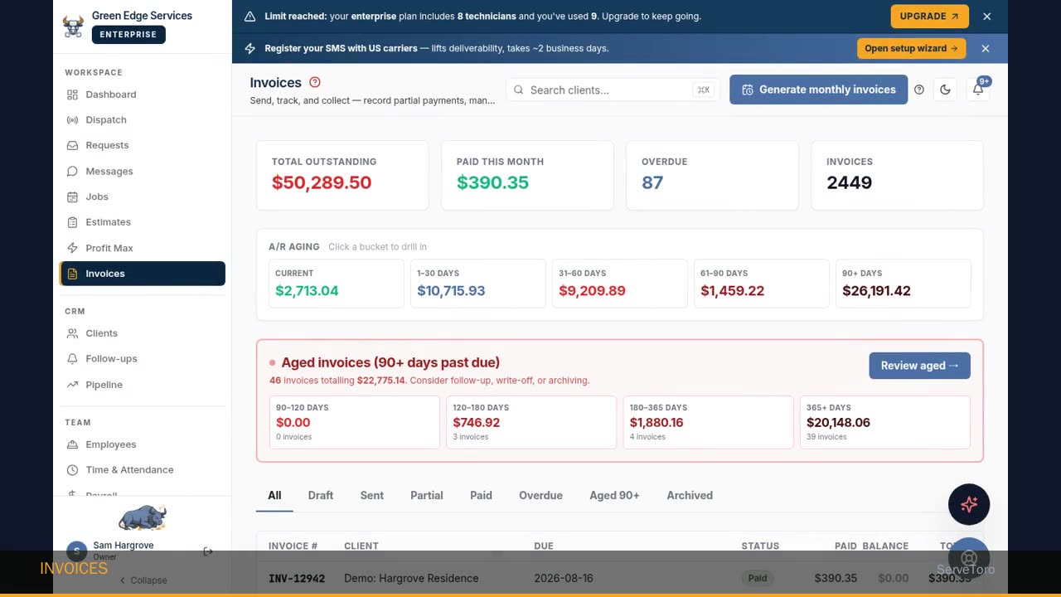This screenshot has height=597, width=1061.
Task: Switch to the Partial tab
Action: 427,495
